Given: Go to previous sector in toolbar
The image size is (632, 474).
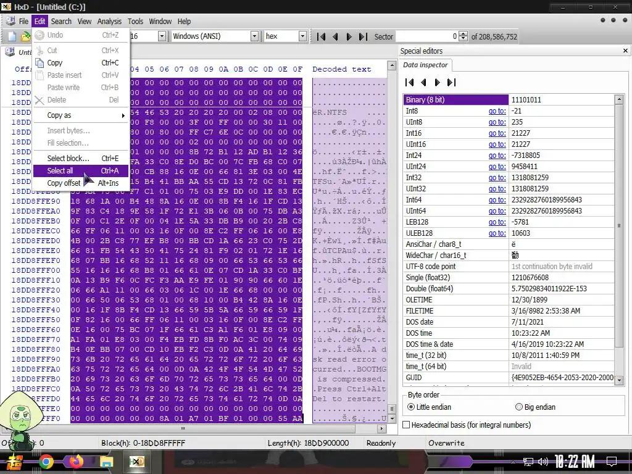Looking at the screenshot, I should (335, 36).
